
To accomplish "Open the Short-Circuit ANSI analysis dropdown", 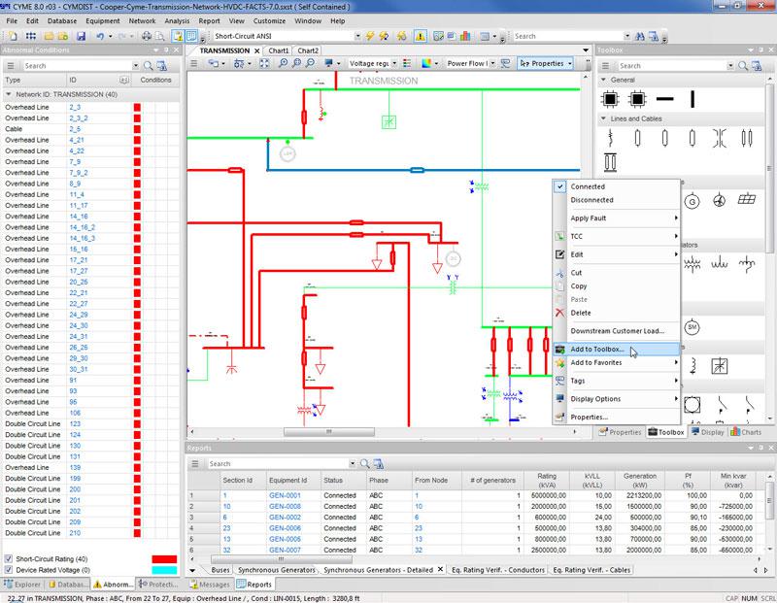I will (x=357, y=36).
